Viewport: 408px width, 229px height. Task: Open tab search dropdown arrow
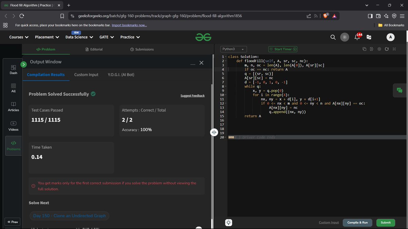(x=367, y=5)
